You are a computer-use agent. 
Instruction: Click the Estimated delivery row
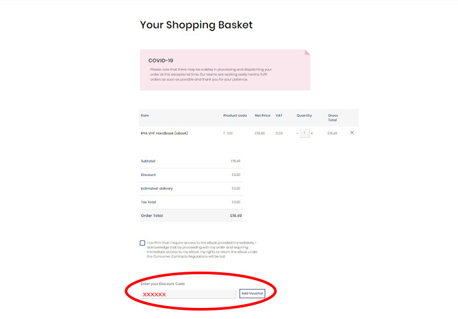[191, 188]
